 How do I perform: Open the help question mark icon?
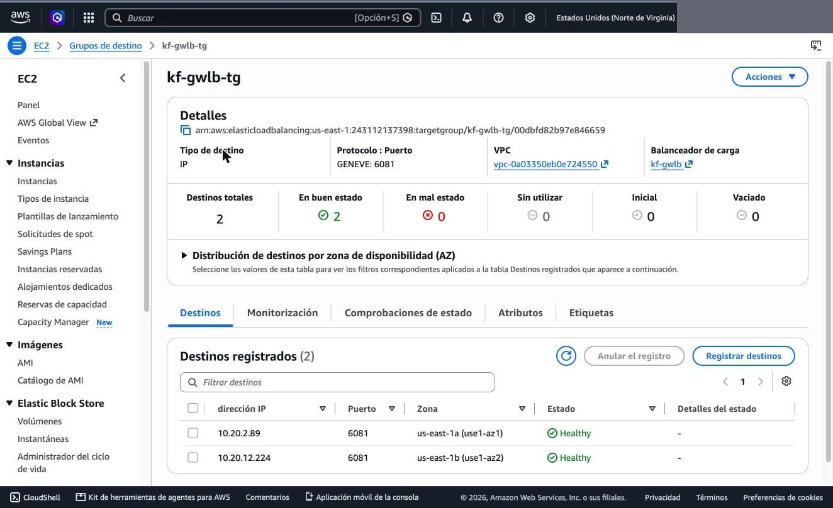(498, 18)
